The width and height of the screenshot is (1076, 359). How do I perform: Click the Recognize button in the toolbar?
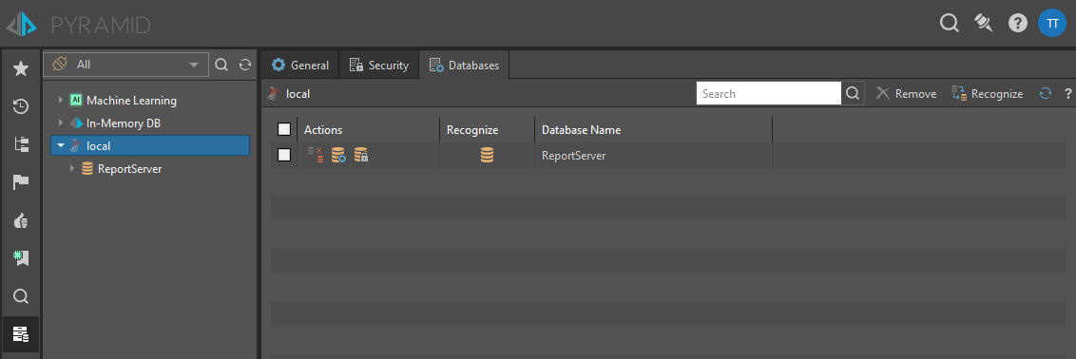click(x=987, y=94)
